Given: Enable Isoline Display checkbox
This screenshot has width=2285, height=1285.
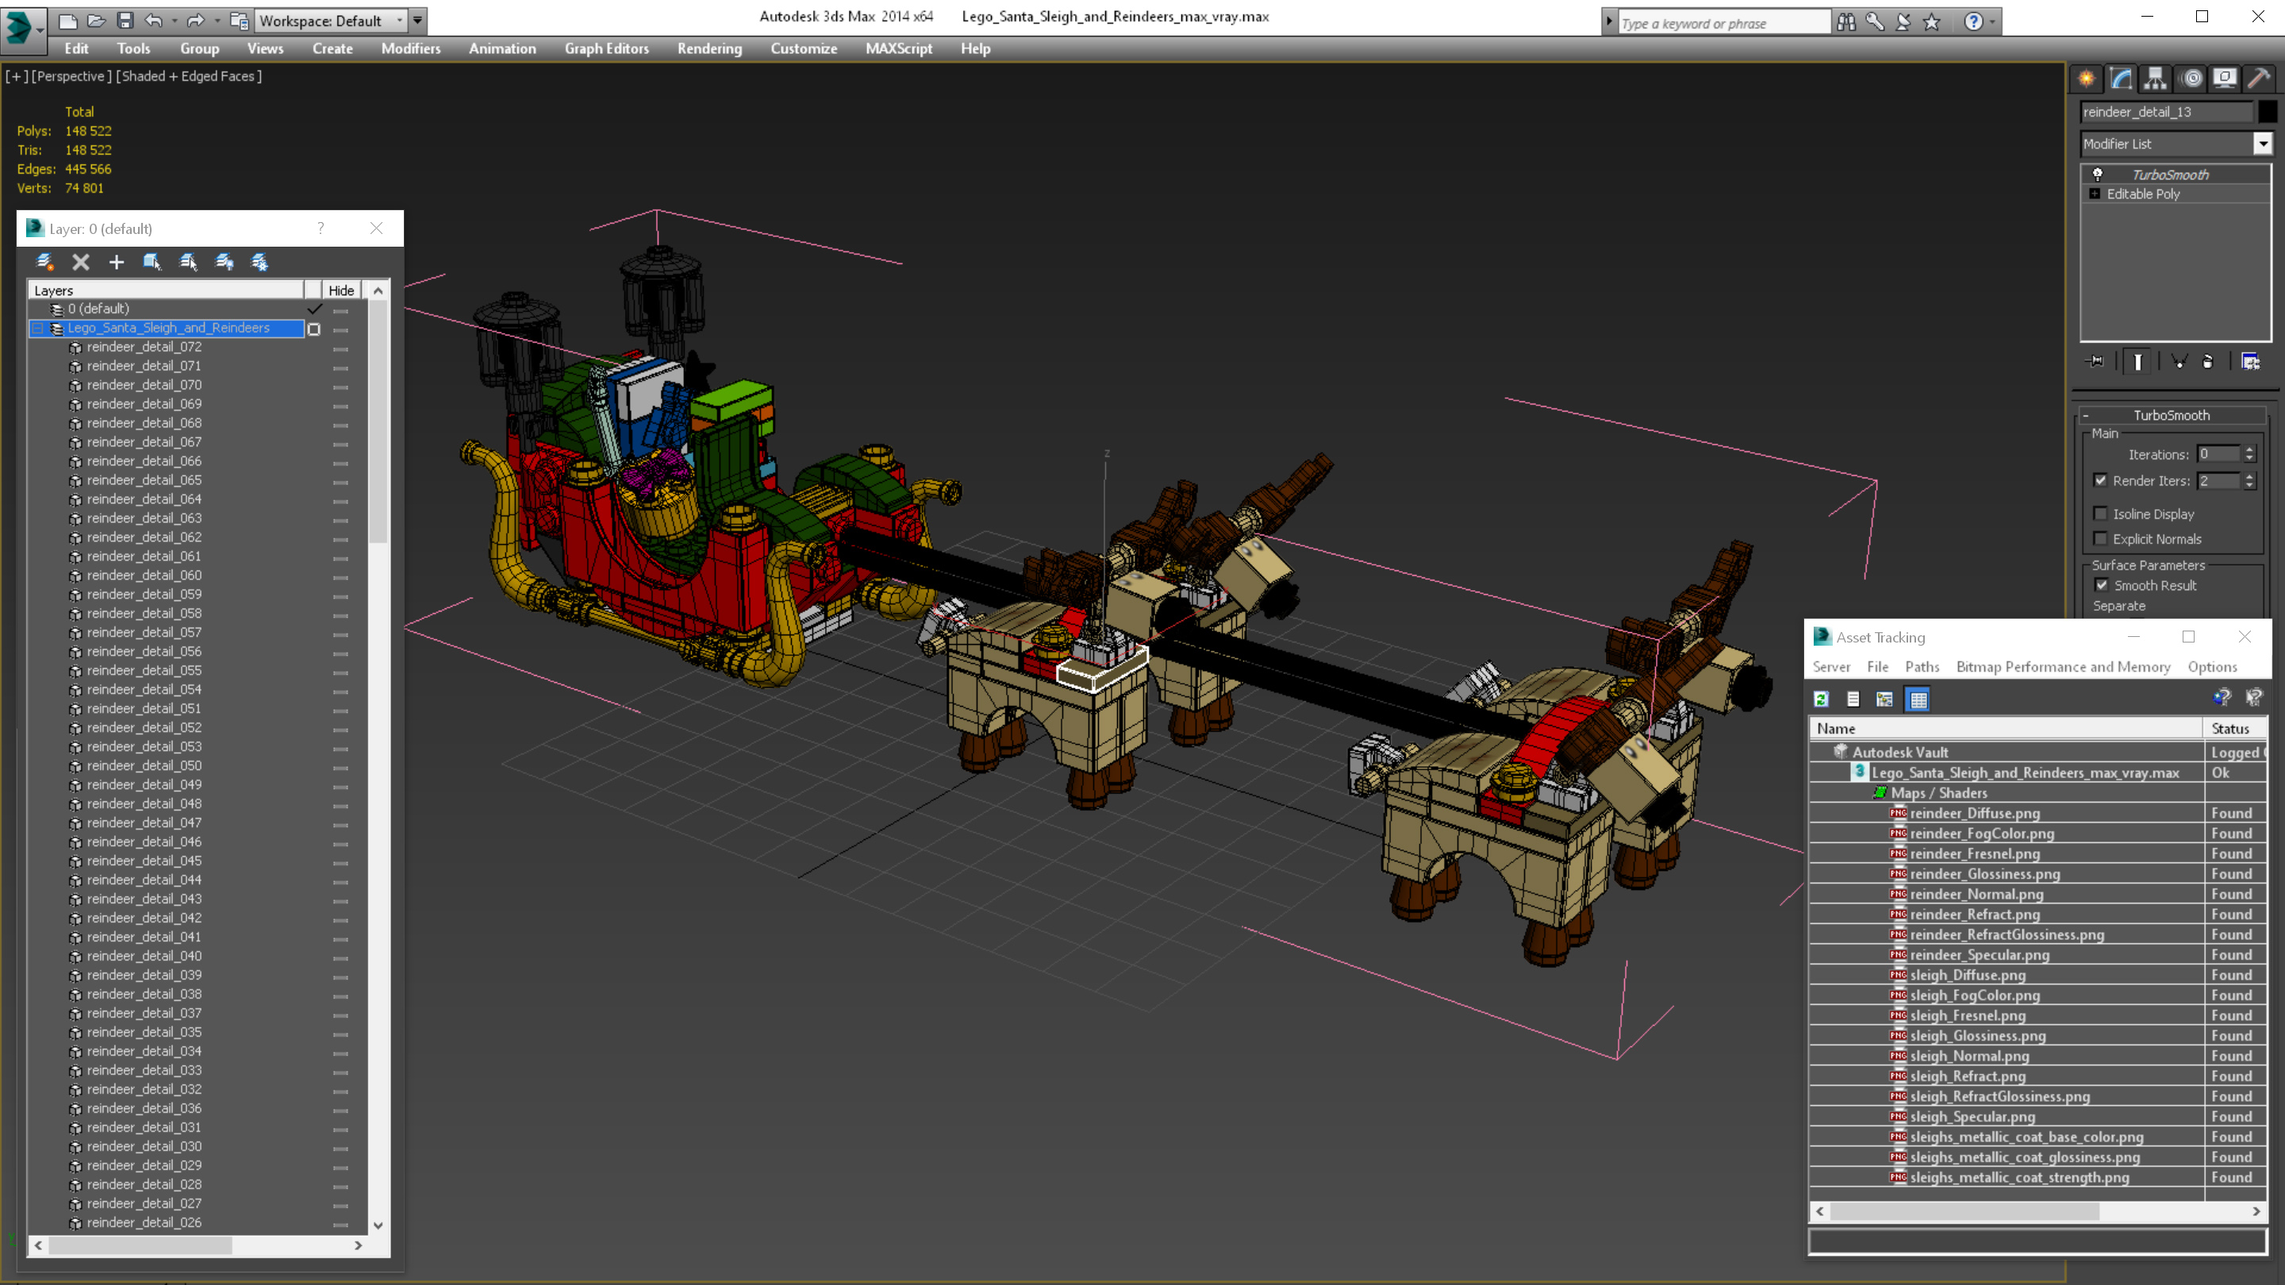Looking at the screenshot, I should tap(2100, 513).
